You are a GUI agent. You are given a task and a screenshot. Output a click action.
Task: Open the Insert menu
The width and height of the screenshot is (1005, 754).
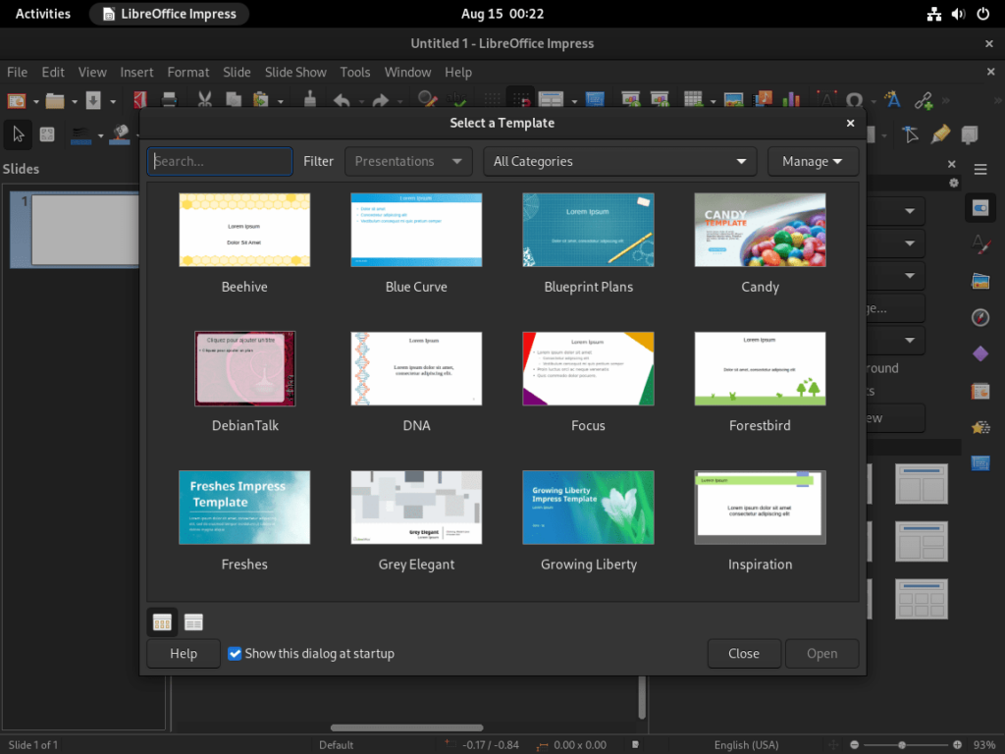pos(136,73)
